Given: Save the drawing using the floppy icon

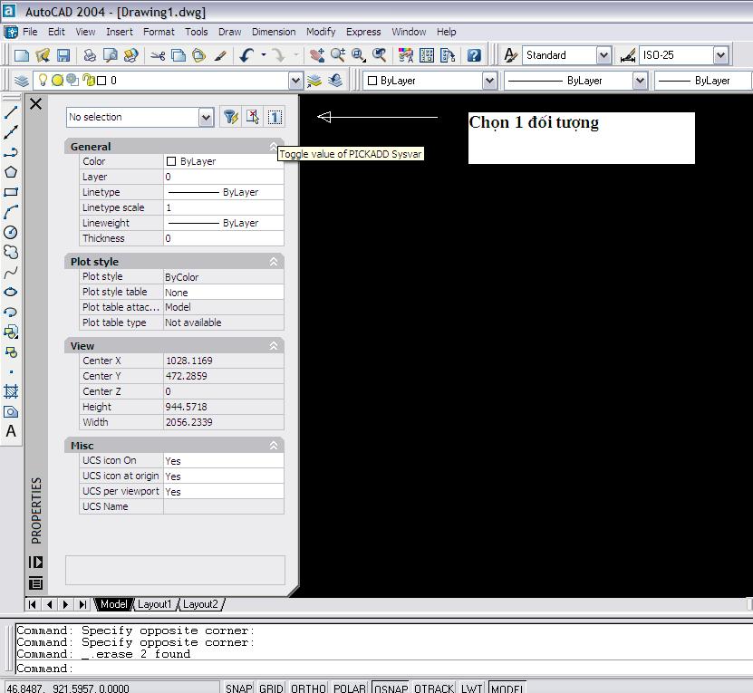Looking at the screenshot, I should [63, 55].
